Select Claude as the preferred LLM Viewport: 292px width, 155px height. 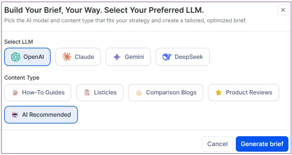click(78, 57)
